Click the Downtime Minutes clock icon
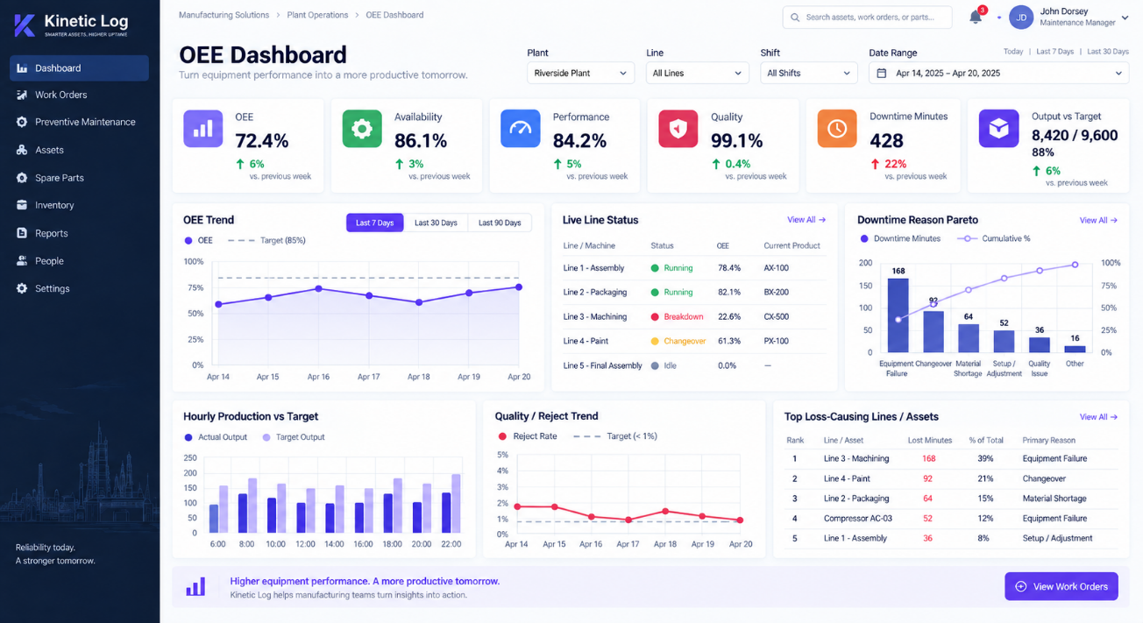 (x=837, y=128)
